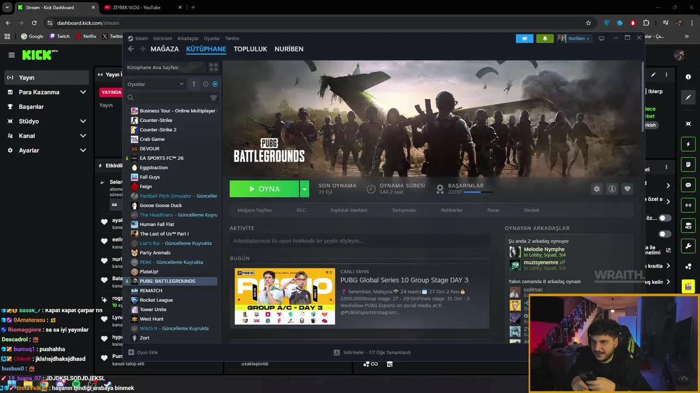Click the sort upward arrow in library filter

(194, 84)
